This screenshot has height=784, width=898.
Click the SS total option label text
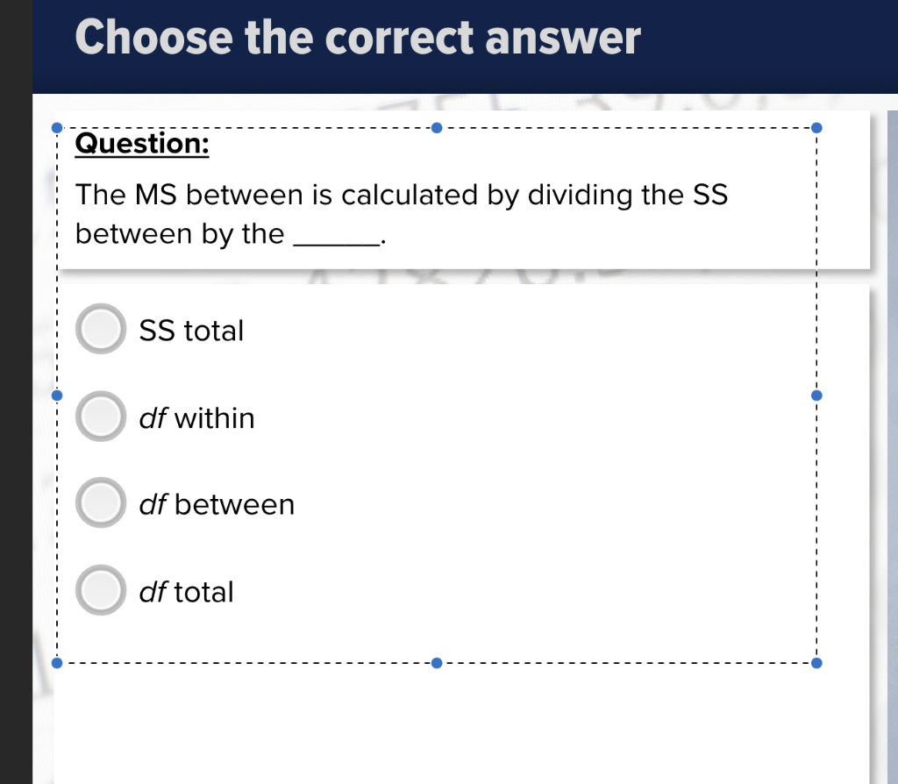point(192,330)
